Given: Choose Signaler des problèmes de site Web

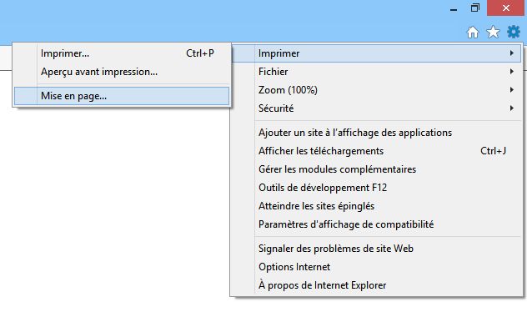Looking at the screenshot, I should click(376, 249).
